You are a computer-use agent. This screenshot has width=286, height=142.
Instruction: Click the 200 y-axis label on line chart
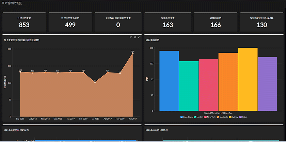pos(10,49)
